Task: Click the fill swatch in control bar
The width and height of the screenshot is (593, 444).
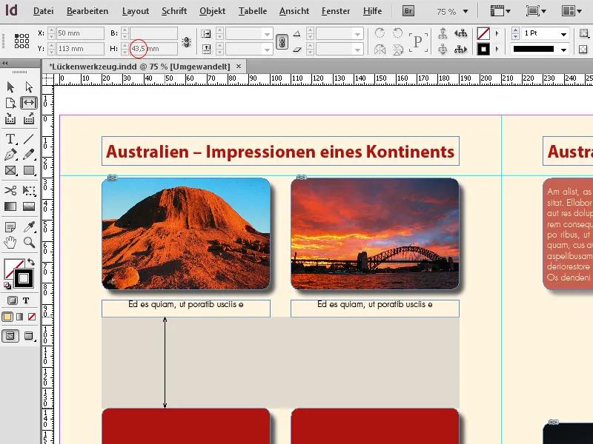Action: [483, 33]
